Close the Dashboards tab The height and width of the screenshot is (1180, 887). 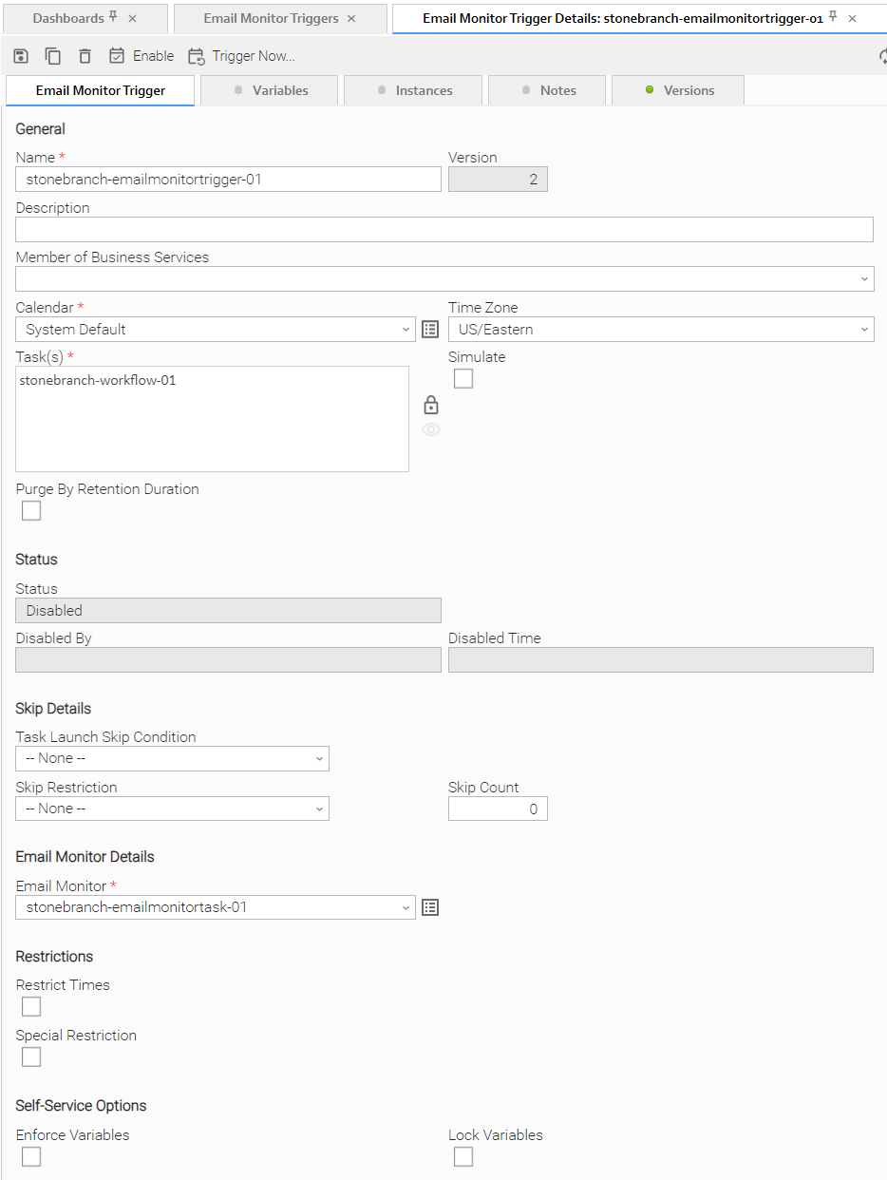point(132,19)
